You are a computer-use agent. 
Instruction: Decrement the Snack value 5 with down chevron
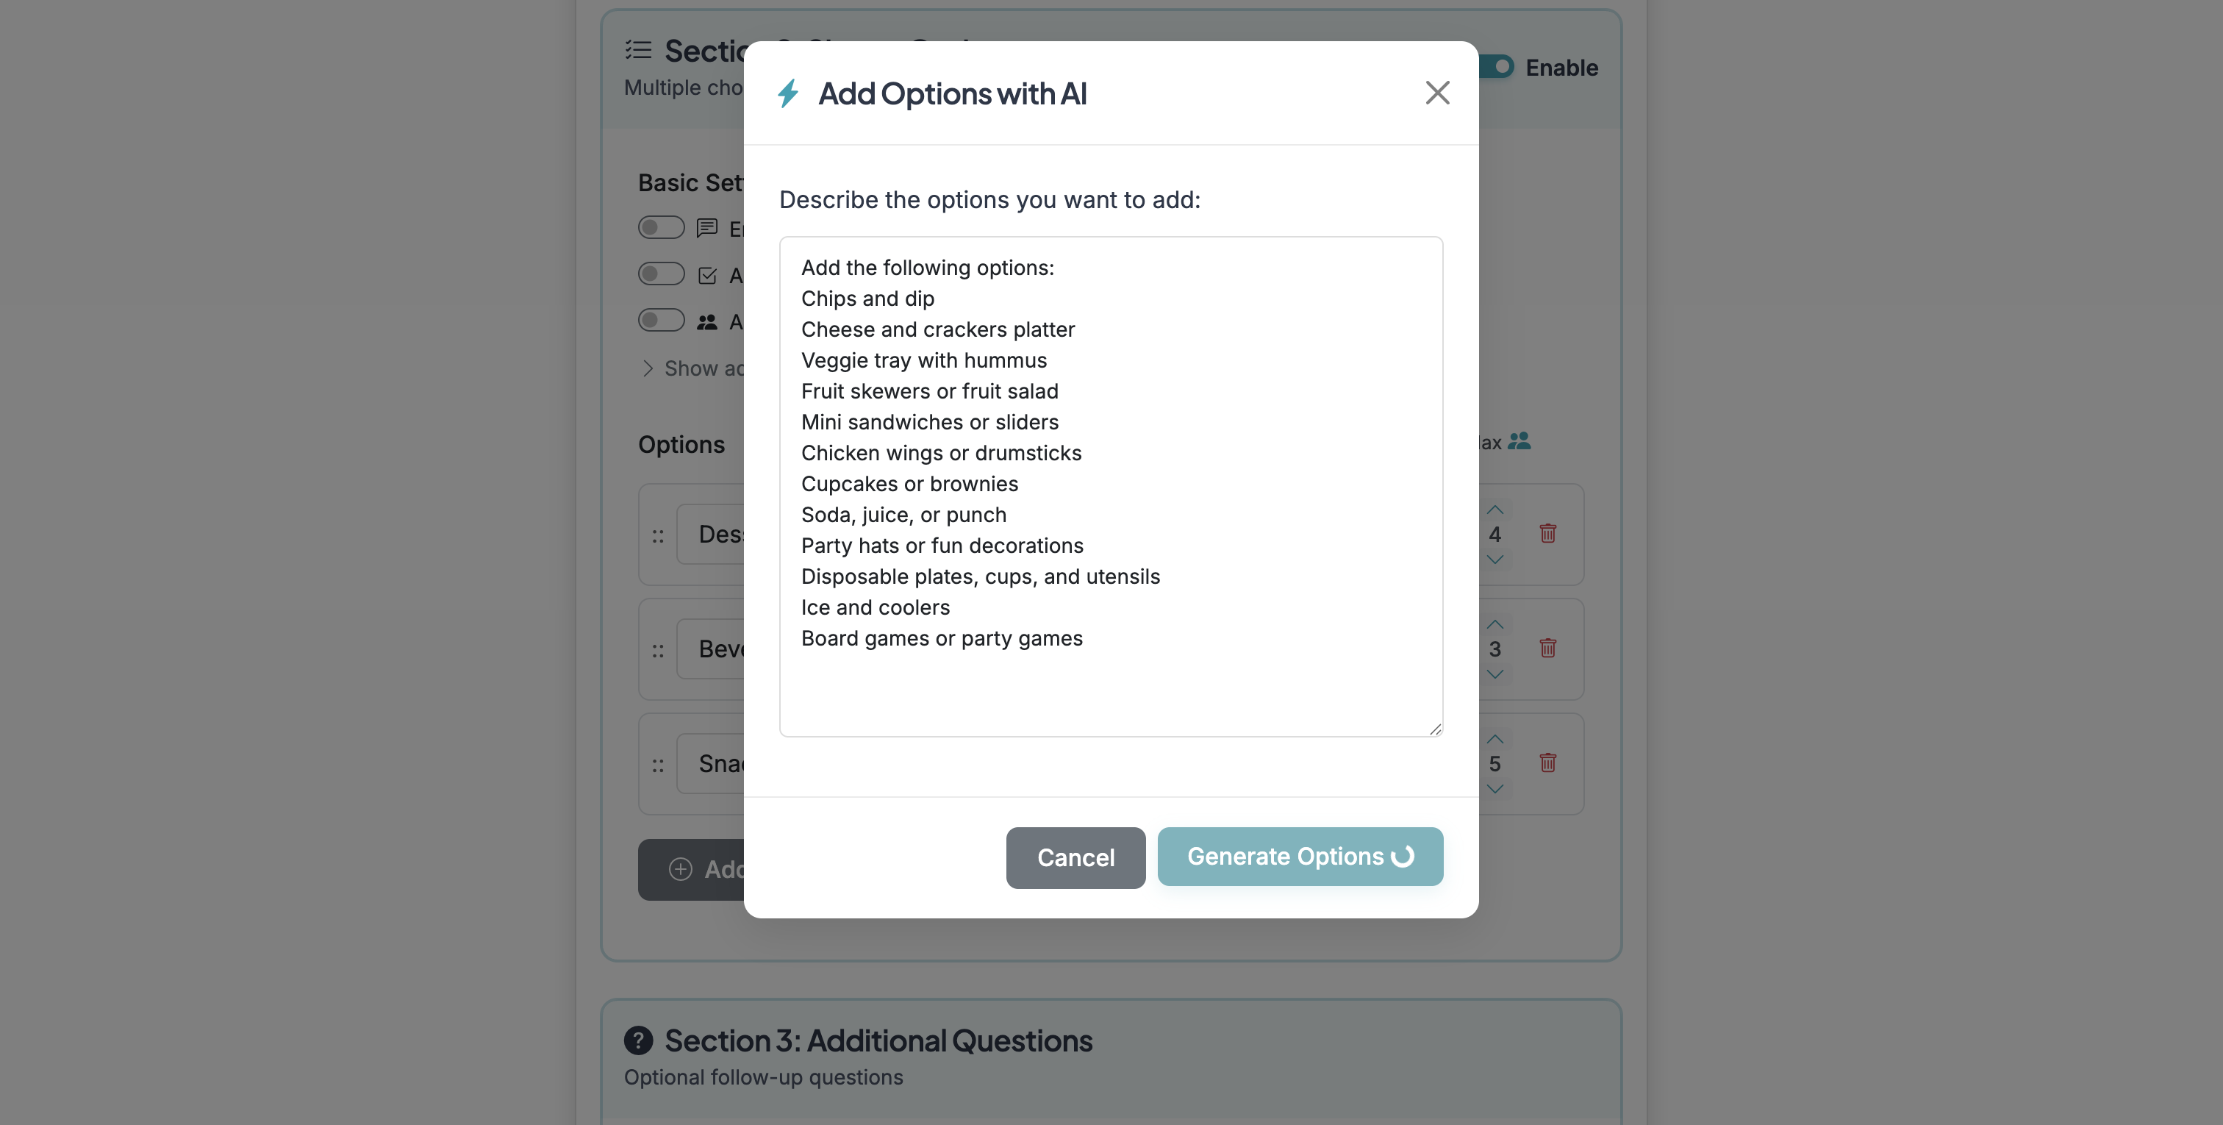pyautogui.click(x=1494, y=788)
